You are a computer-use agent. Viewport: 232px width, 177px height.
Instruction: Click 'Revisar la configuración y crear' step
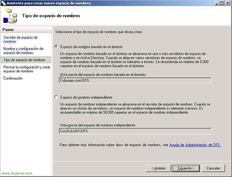click(27, 69)
